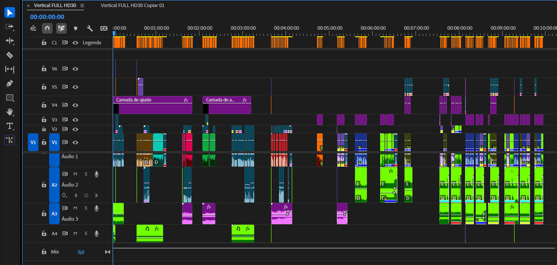Select the Track Select Forward tool

pos(10,26)
